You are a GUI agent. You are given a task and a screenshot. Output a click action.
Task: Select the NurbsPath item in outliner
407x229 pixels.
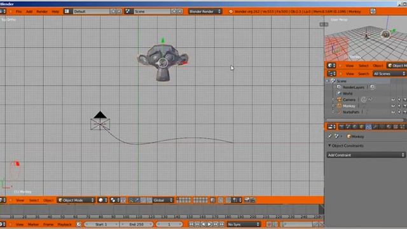(351, 112)
